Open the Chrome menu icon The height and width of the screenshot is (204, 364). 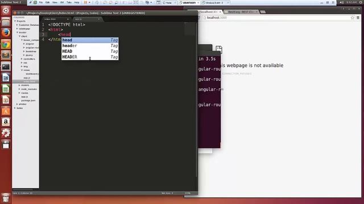358,18
